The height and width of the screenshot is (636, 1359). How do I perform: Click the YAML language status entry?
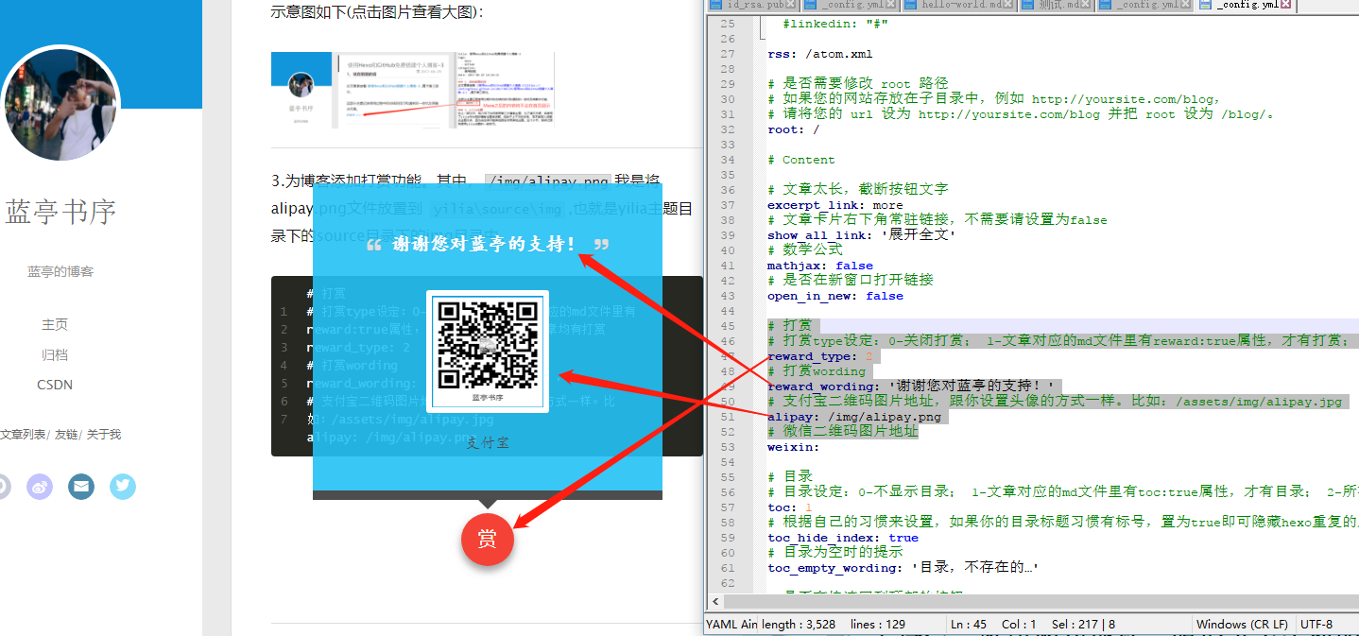pos(731,624)
